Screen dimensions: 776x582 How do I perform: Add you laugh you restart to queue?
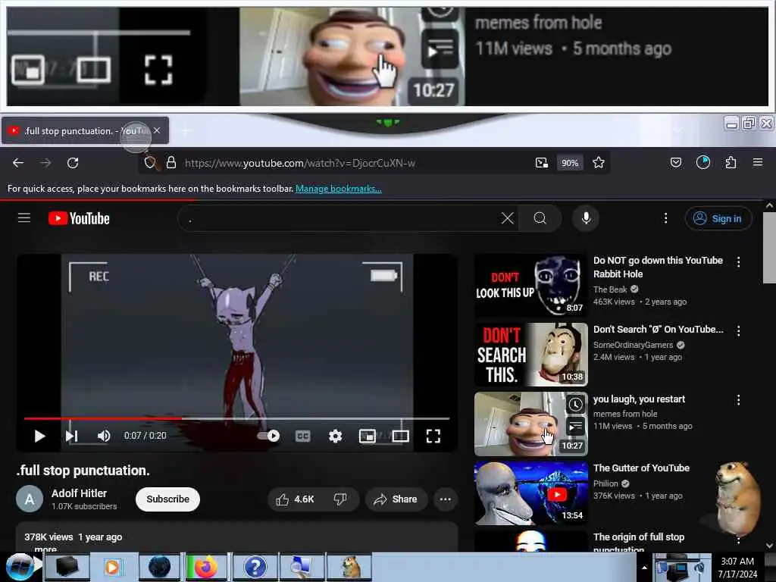[x=575, y=426]
